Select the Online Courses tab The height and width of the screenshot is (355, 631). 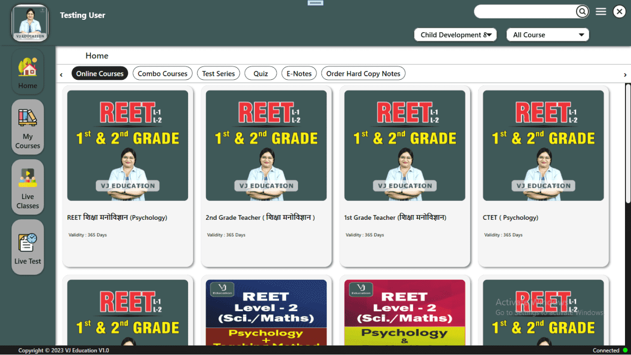click(x=100, y=73)
